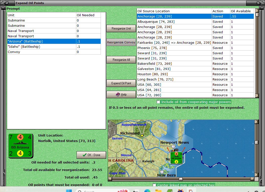Click the Windows Start button
265x192 pixels.
click(x=69, y=191)
